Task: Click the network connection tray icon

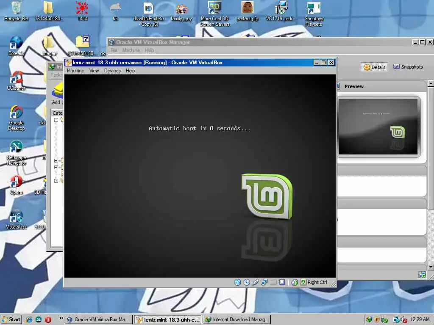Action: tap(396, 320)
